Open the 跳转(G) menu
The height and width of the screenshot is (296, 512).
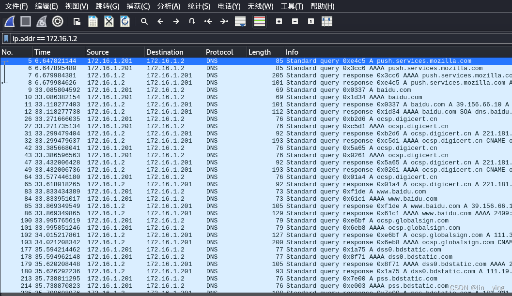[x=108, y=6]
